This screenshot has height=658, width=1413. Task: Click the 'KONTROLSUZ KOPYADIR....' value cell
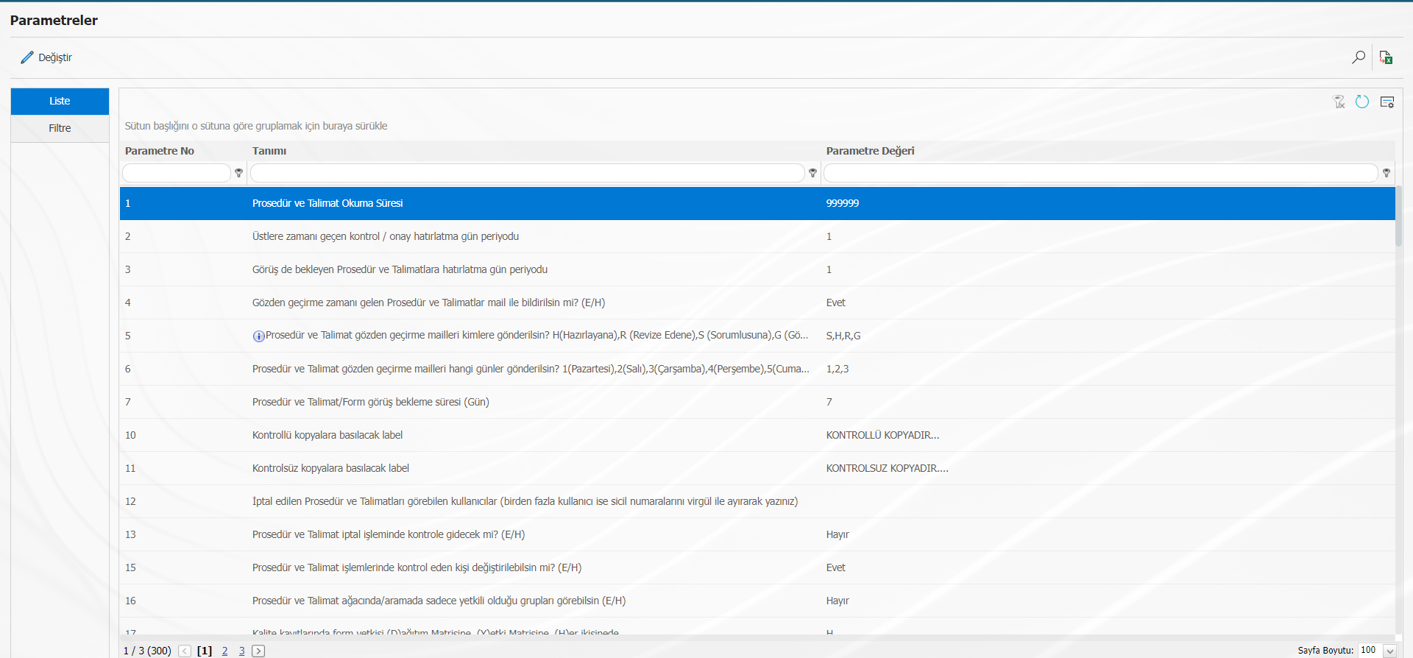point(887,468)
